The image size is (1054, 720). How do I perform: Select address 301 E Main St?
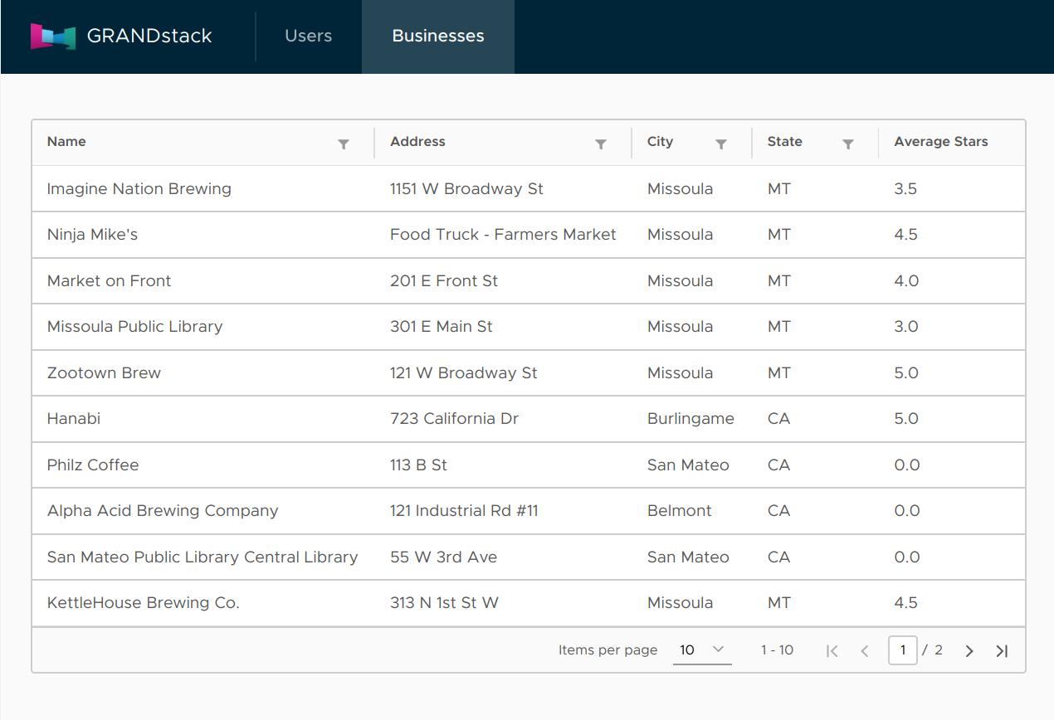point(442,327)
